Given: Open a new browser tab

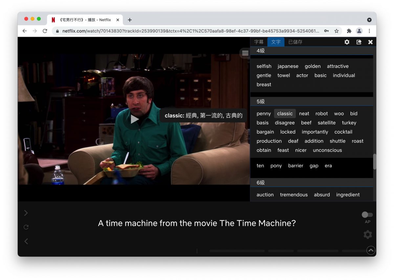Looking at the screenshot, I should (130, 20).
